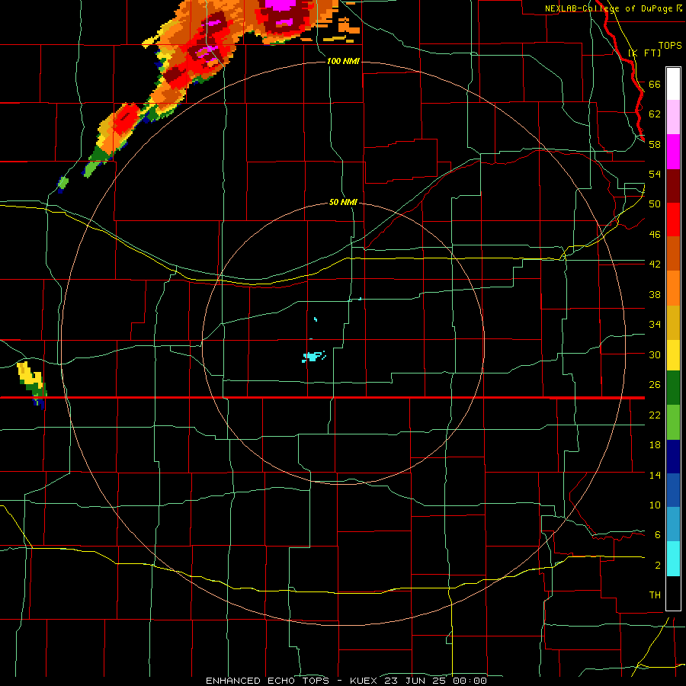The height and width of the screenshot is (686, 686).
Task: Click the [K FT] units label
Action: coord(644,53)
